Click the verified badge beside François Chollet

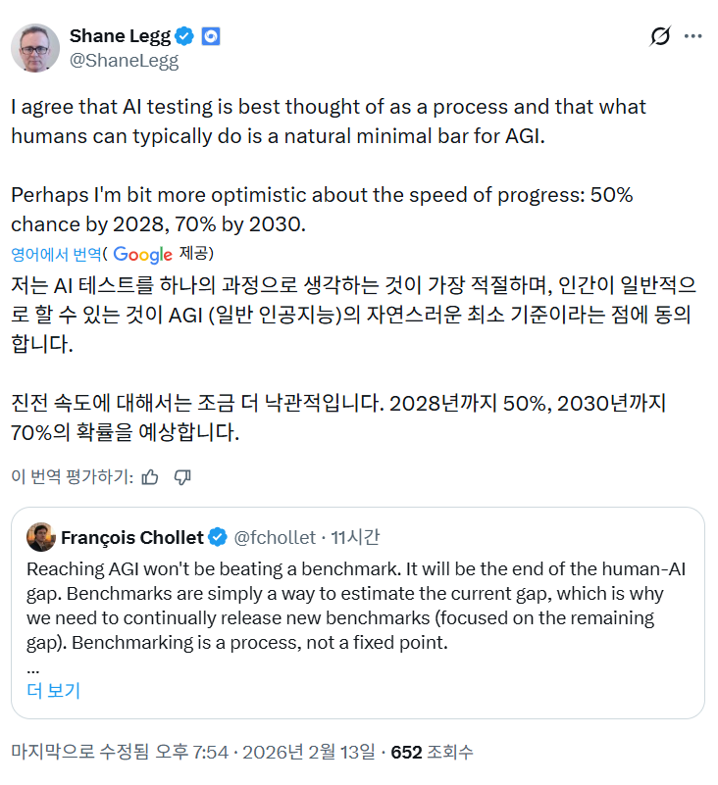(219, 537)
